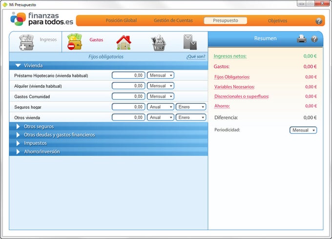Focus the Seguros hogar amount field
The height and width of the screenshot is (239, 332).
click(128, 107)
